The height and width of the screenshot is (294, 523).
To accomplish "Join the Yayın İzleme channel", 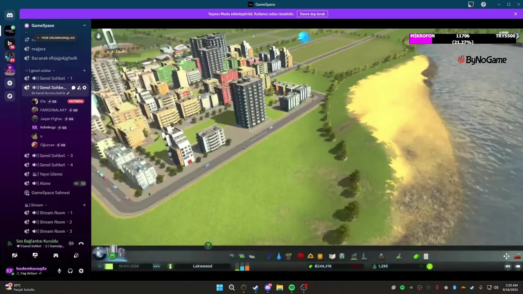I will pos(55,174).
